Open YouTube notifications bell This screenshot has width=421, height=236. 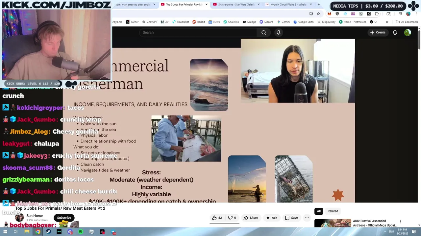[395, 32]
